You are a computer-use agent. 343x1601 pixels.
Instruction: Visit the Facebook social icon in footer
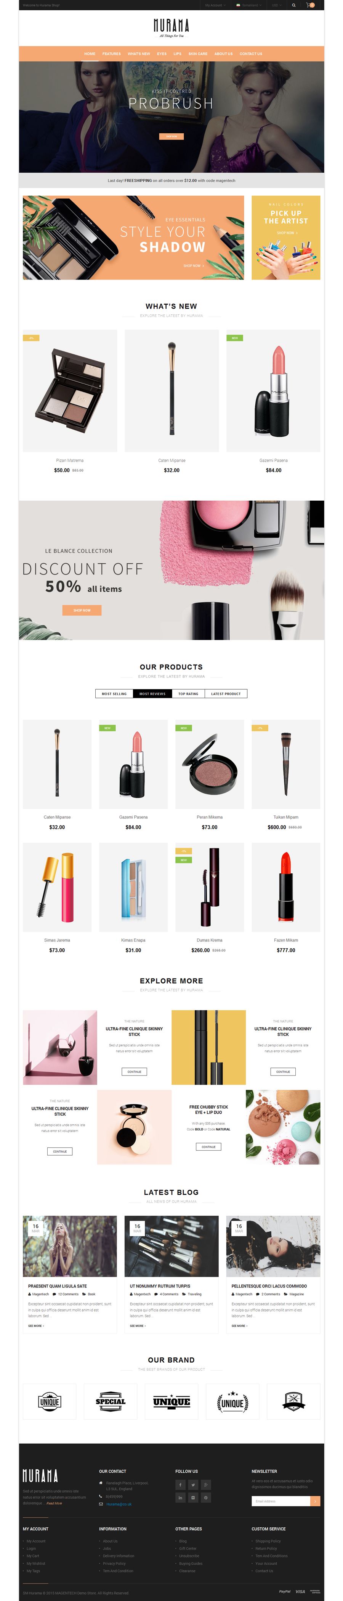tap(181, 1485)
